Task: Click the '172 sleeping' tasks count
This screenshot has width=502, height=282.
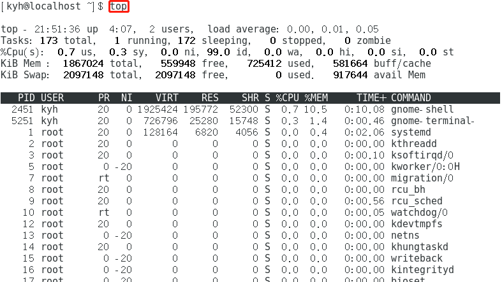Action: point(213,41)
